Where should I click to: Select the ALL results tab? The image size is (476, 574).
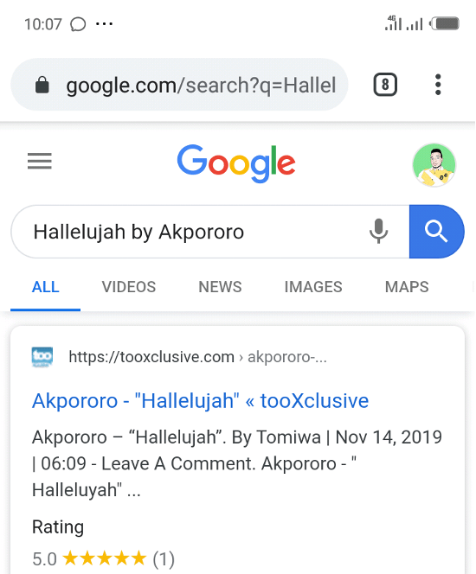pyautogui.click(x=46, y=287)
